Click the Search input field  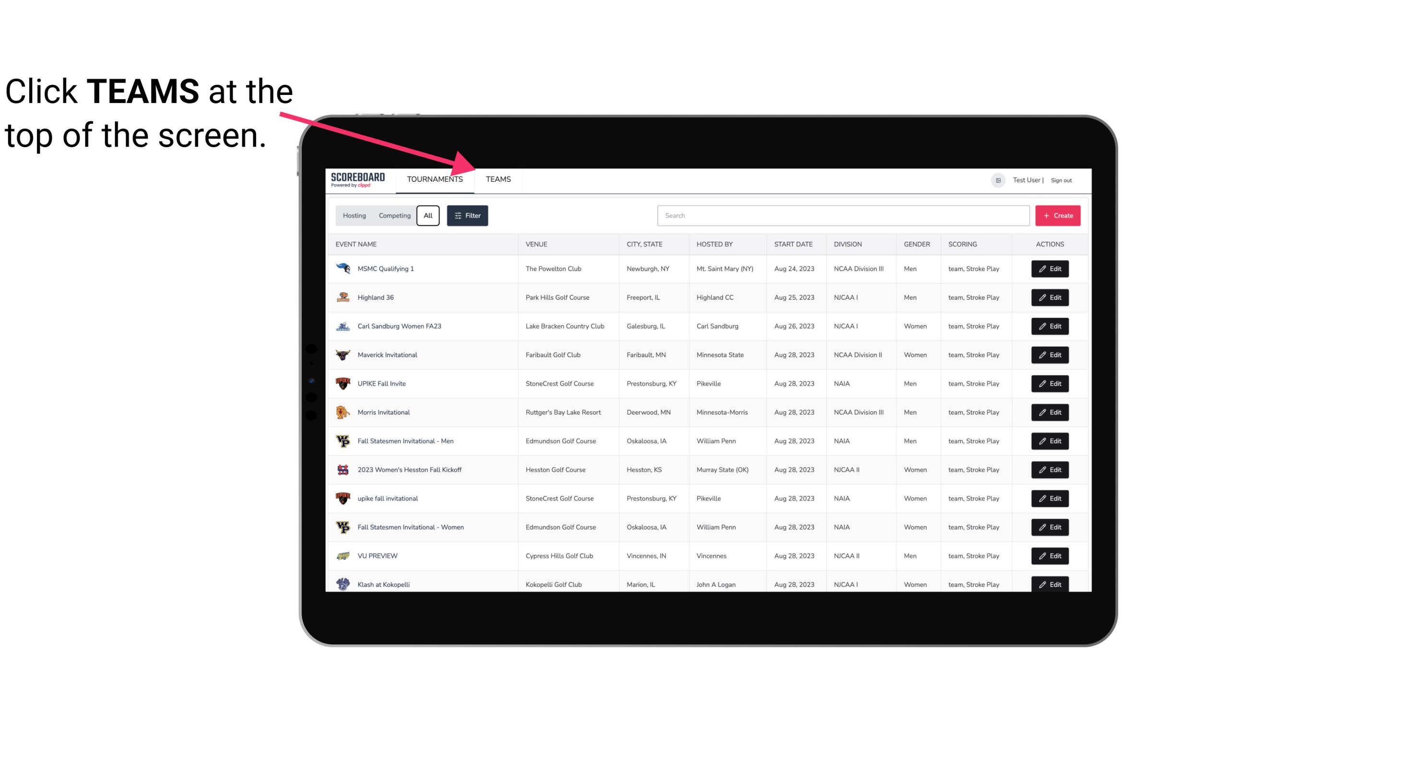(841, 215)
